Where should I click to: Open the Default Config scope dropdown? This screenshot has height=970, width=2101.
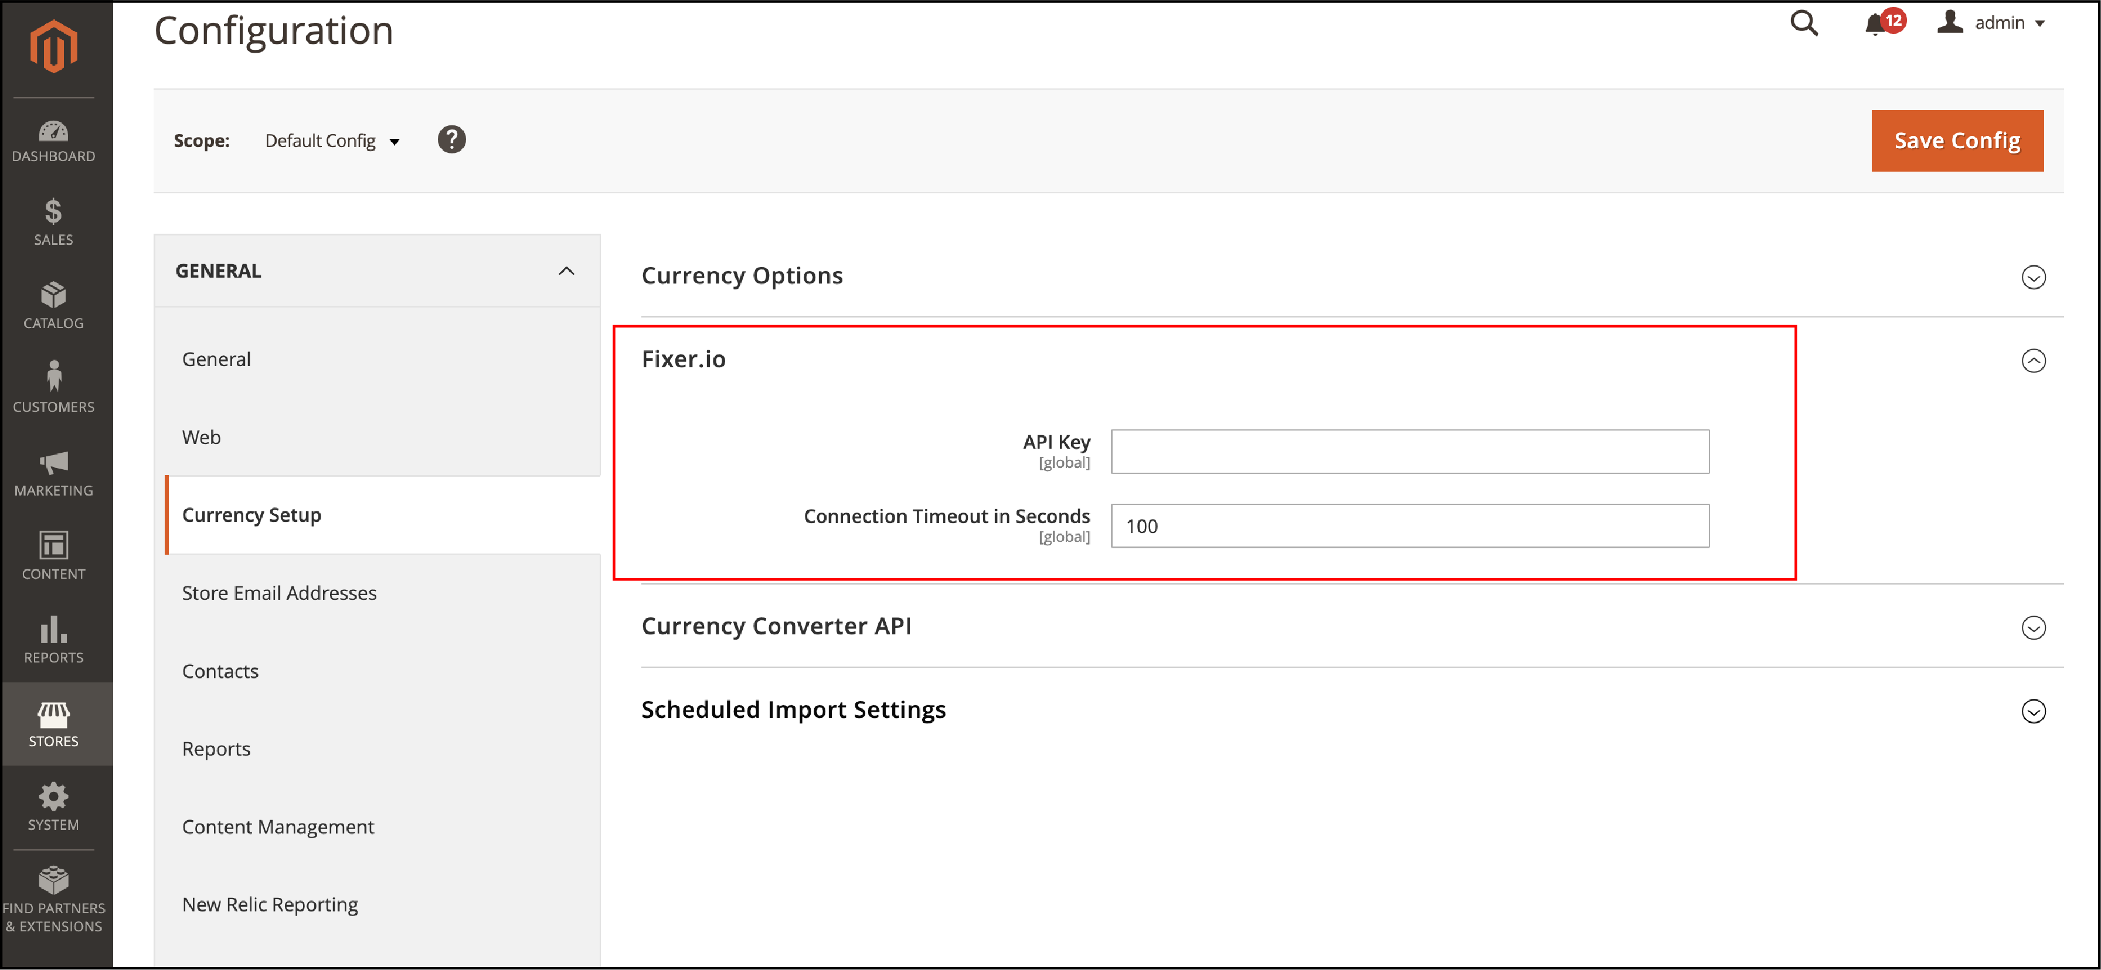[x=333, y=141]
